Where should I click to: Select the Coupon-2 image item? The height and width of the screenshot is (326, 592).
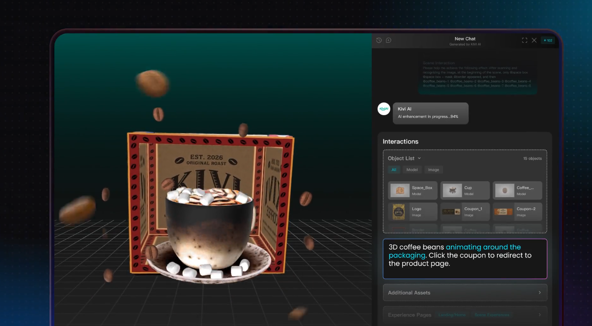(x=517, y=211)
